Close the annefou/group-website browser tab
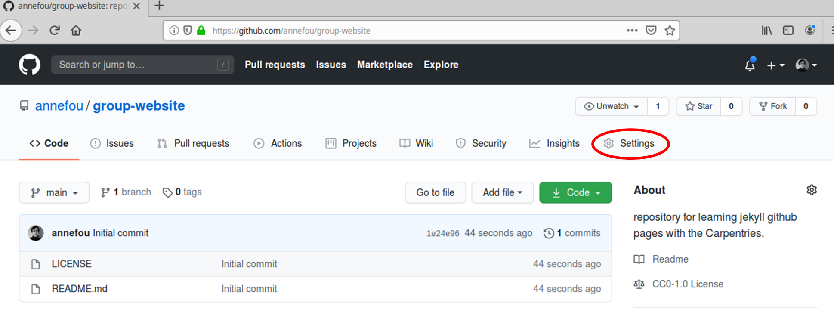Image resolution: width=834 pixels, height=309 pixels. 136,6
